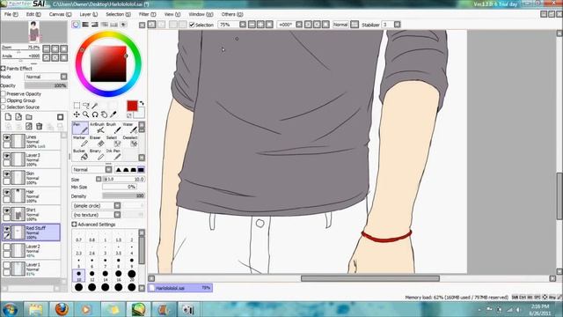Select the Bucket fill tool

(x=80, y=155)
